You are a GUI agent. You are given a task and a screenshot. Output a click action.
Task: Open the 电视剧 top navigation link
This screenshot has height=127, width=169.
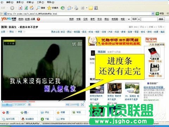[x=115, y=19]
